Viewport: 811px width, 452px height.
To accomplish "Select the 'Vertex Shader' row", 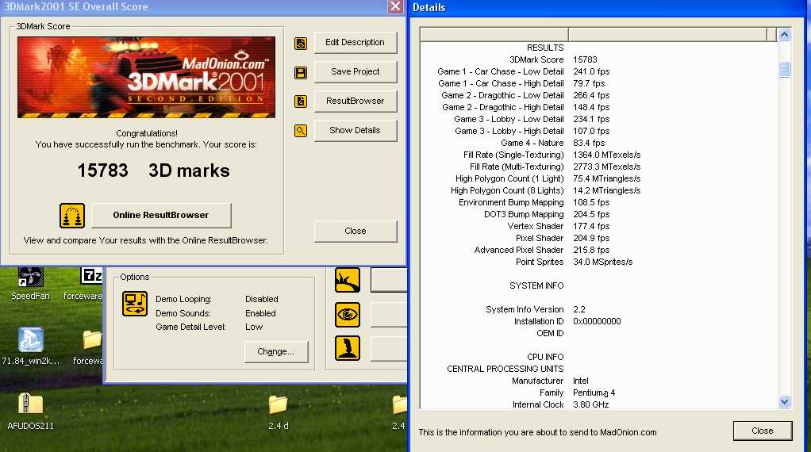I will click(x=598, y=226).
